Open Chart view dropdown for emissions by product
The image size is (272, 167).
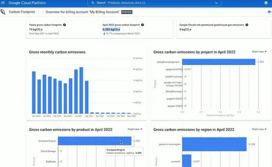point(135,129)
